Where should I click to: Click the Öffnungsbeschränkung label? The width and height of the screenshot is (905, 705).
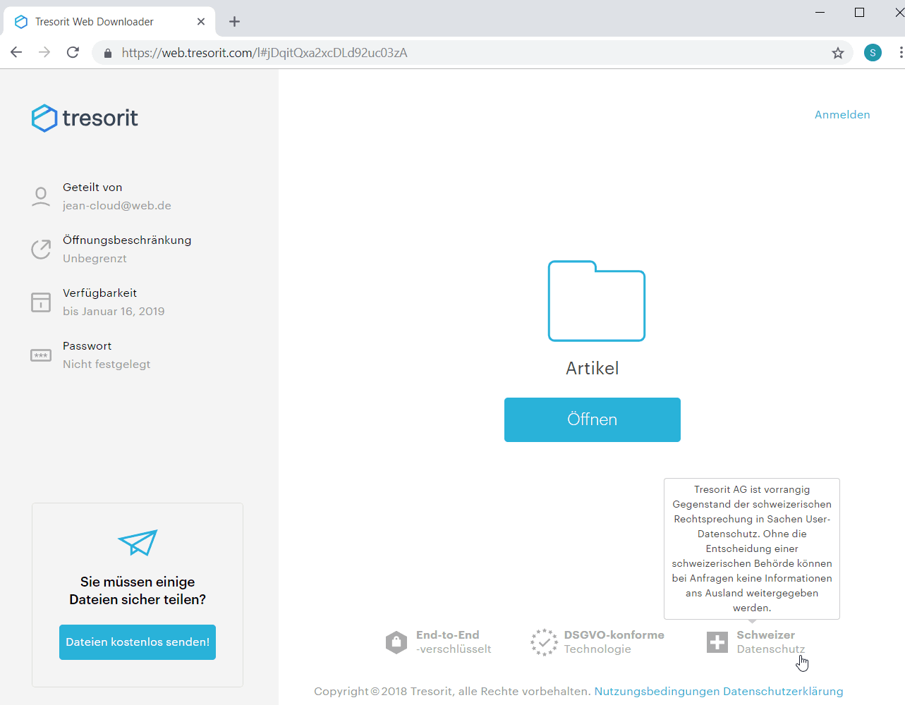(127, 240)
